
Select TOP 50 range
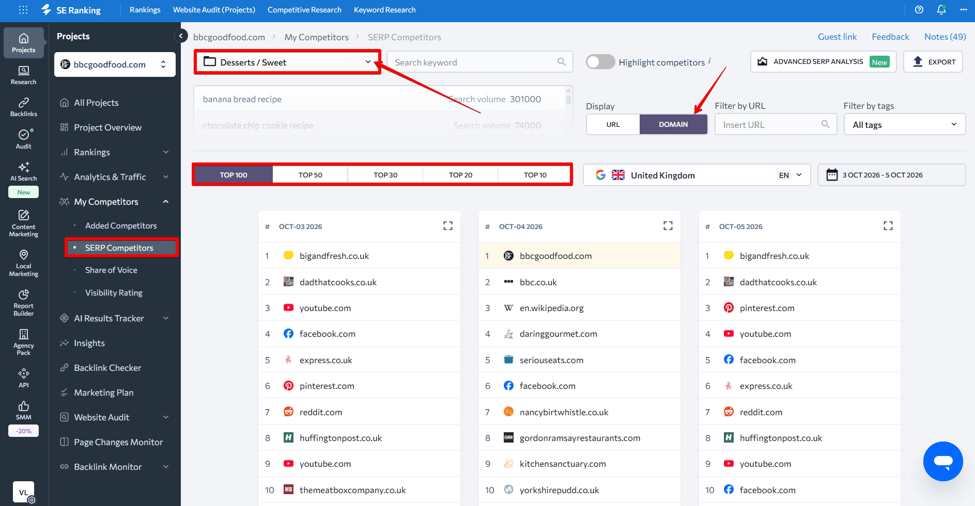click(310, 175)
